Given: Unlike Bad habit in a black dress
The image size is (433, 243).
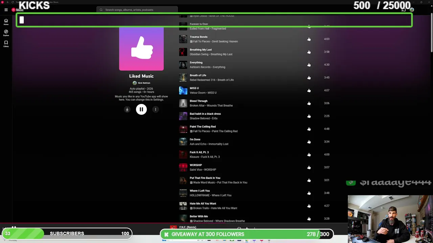Looking at the screenshot, I should coord(309,116).
